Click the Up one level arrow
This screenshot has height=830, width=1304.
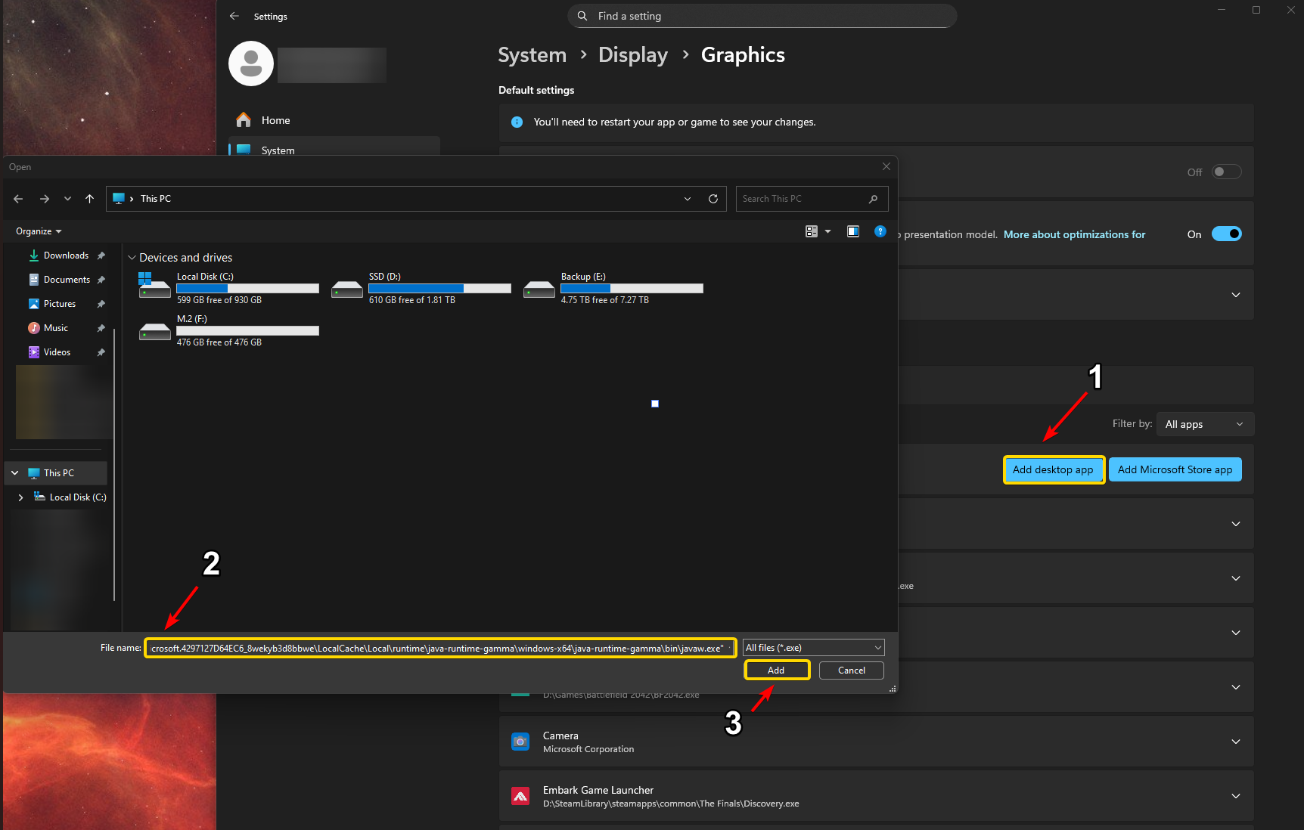pos(89,199)
